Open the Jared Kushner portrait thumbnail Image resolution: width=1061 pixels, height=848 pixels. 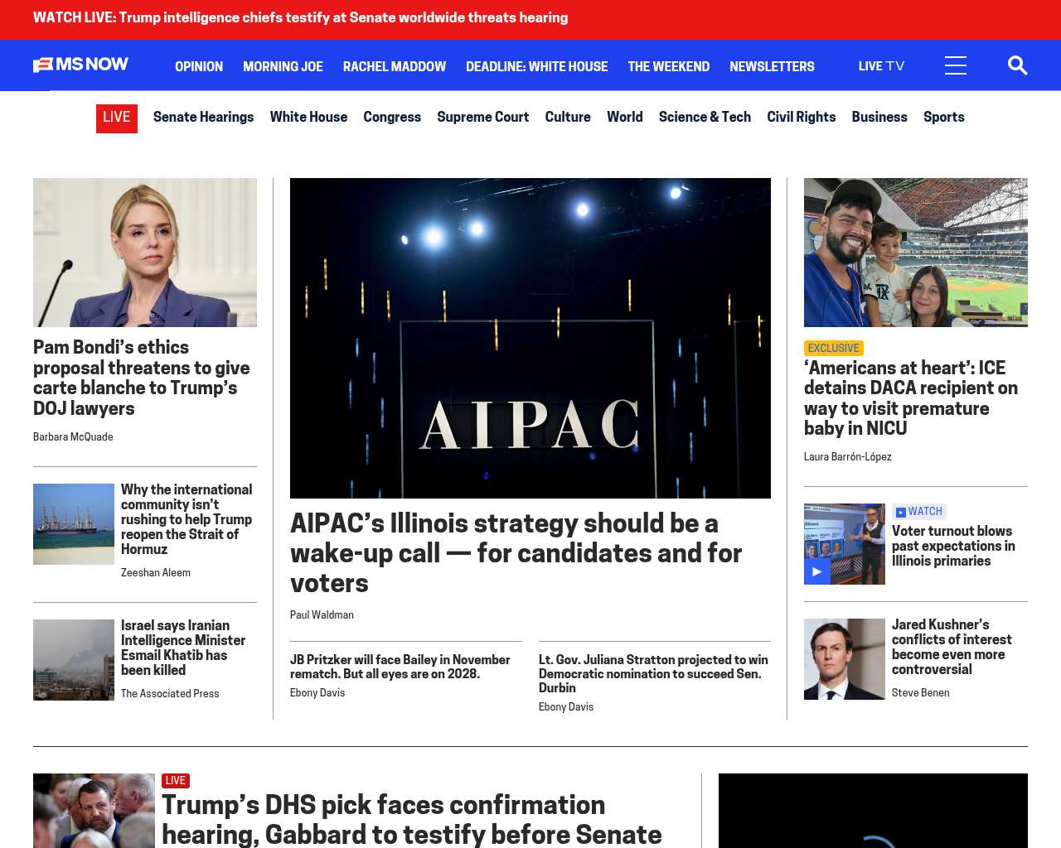coord(844,659)
